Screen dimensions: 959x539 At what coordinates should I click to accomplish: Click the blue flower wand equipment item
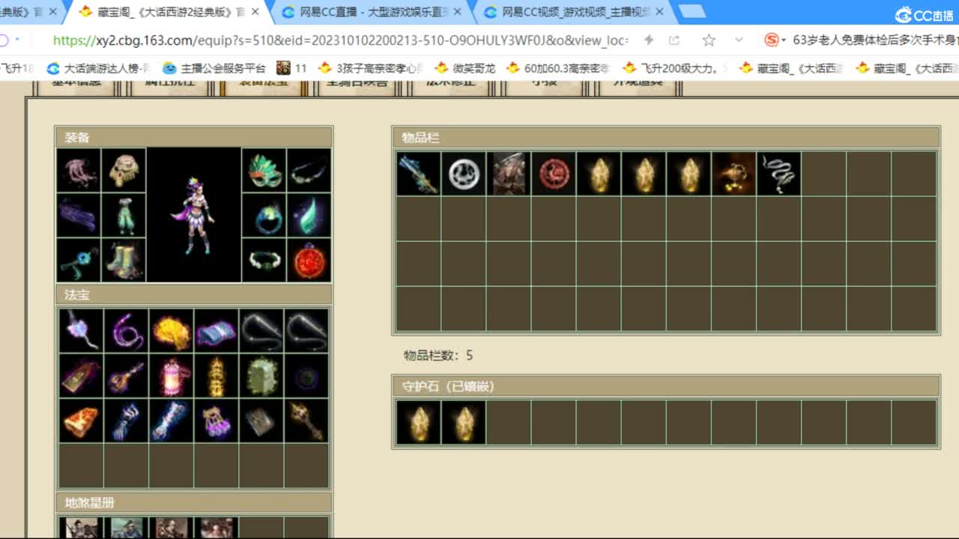(79, 260)
